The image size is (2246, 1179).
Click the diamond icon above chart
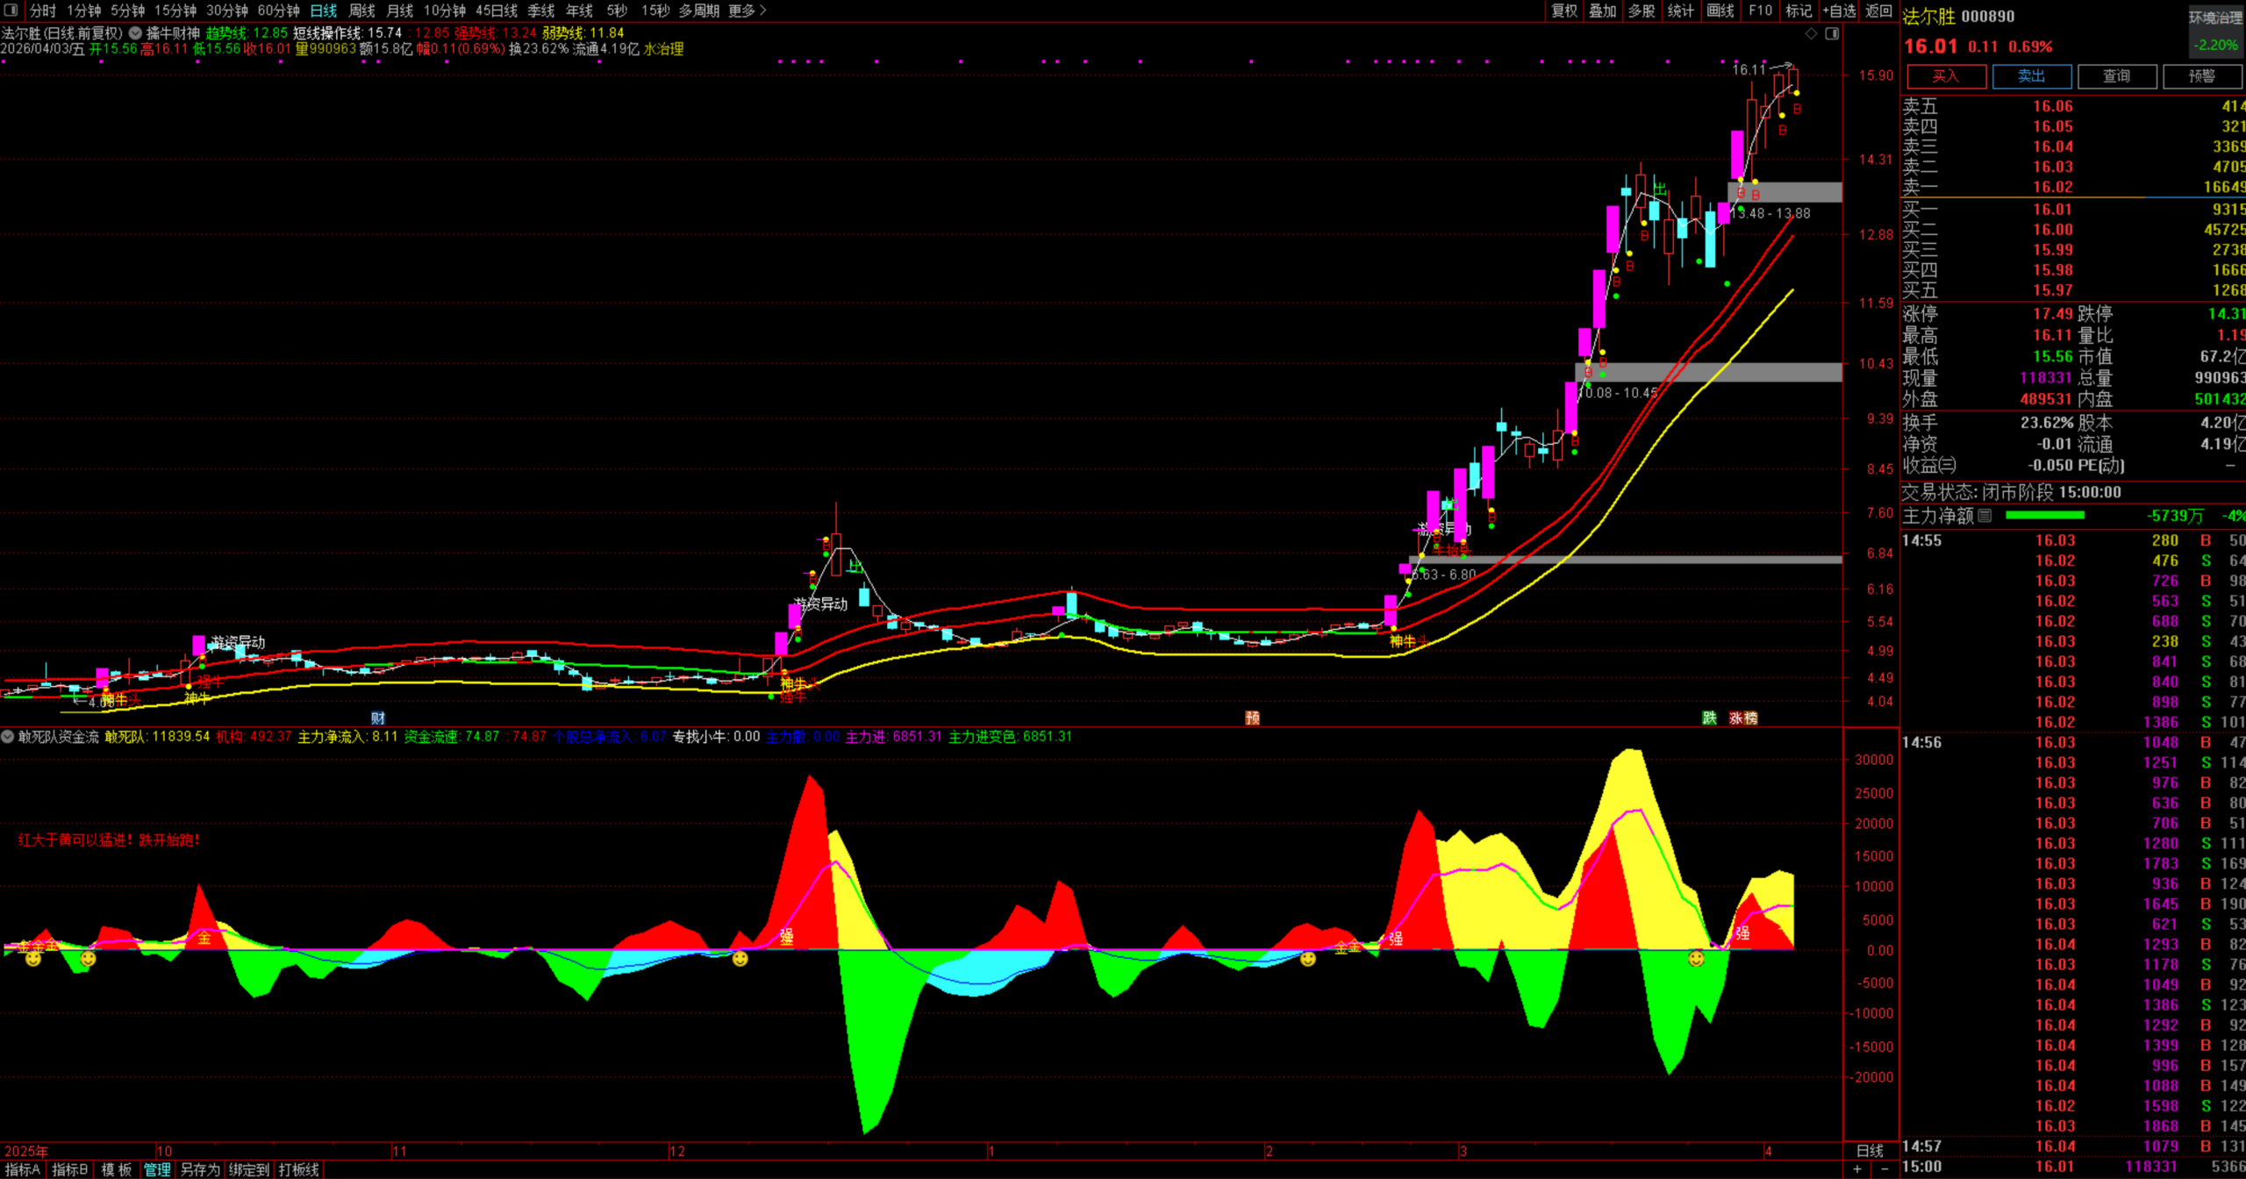1811,33
